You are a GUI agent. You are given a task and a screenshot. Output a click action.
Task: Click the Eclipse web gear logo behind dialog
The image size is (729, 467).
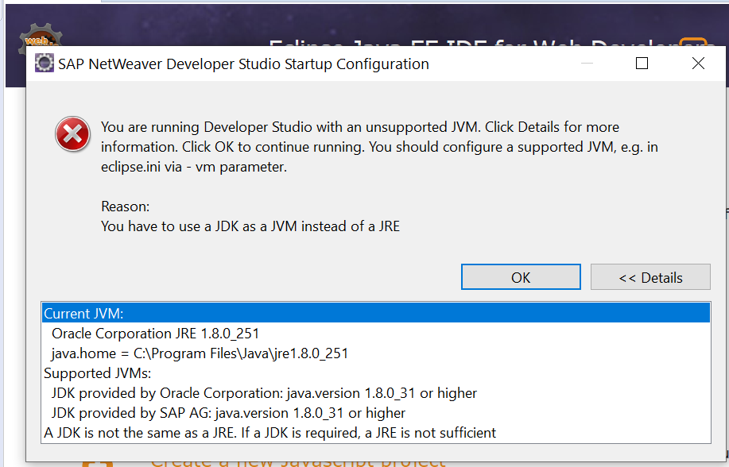tap(40, 35)
